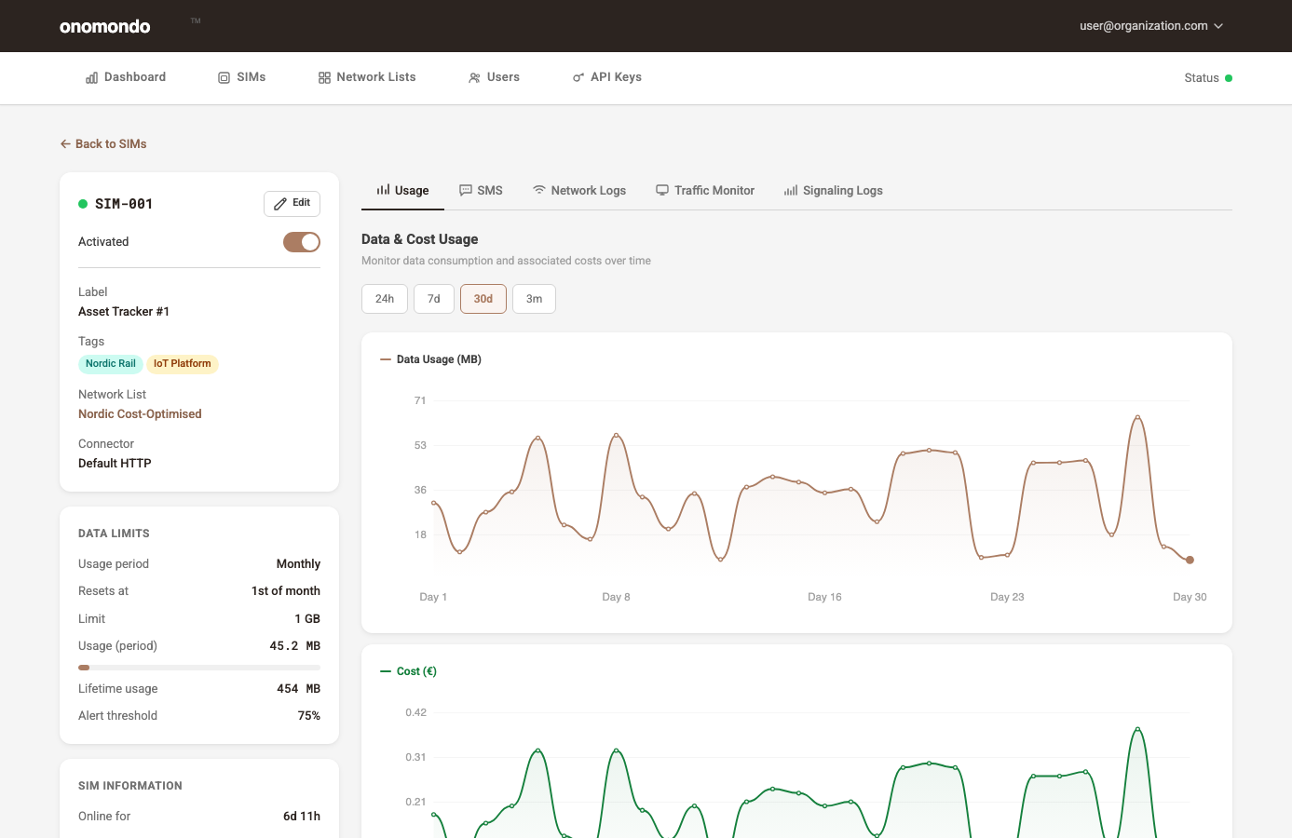
Task: Open the Nordic Cost-Optimised network list link
Action: tap(140, 414)
